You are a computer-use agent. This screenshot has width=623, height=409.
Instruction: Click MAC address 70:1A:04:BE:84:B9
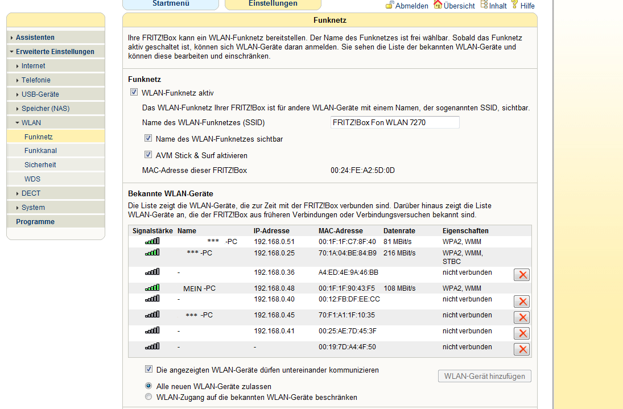[x=347, y=253]
